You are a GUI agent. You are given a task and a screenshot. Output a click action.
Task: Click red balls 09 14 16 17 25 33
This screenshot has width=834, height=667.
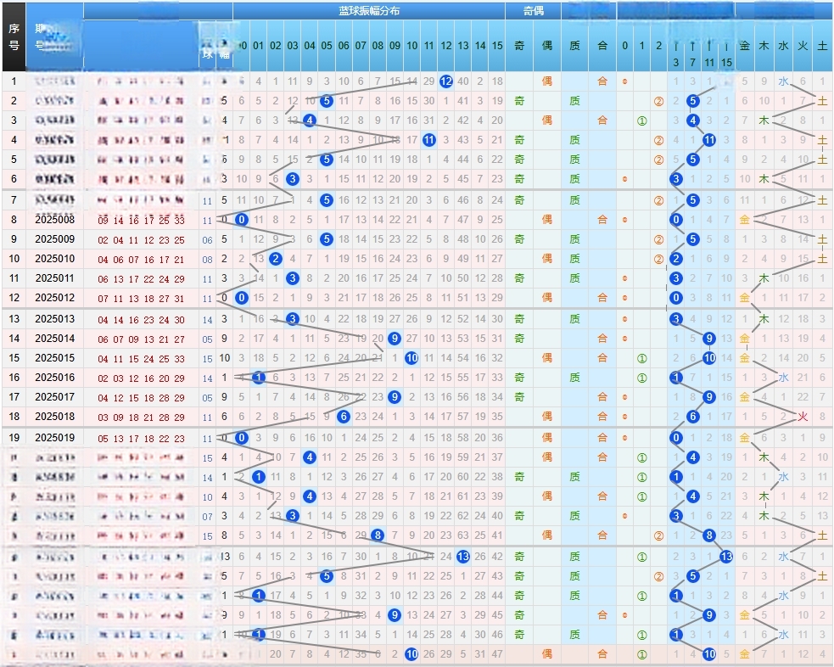(x=141, y=220)
